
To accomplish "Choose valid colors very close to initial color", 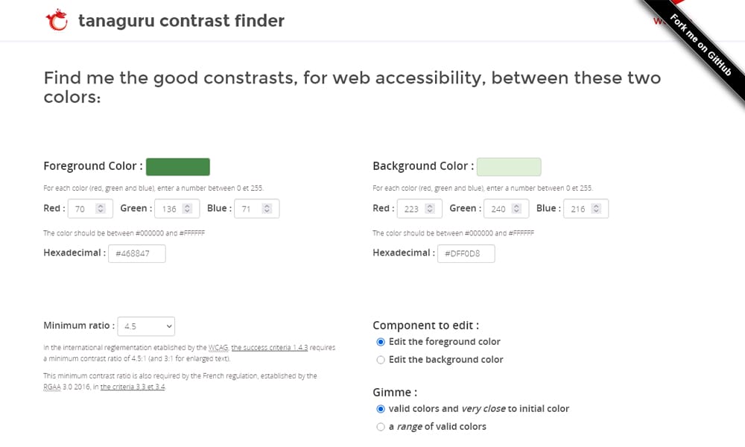I will click(381, 409).
